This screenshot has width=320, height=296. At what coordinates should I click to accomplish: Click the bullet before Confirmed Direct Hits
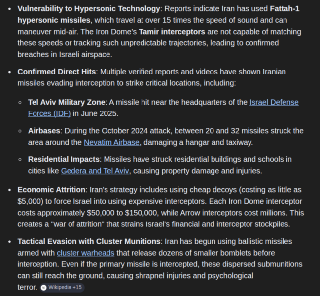(x=9, y=72)
